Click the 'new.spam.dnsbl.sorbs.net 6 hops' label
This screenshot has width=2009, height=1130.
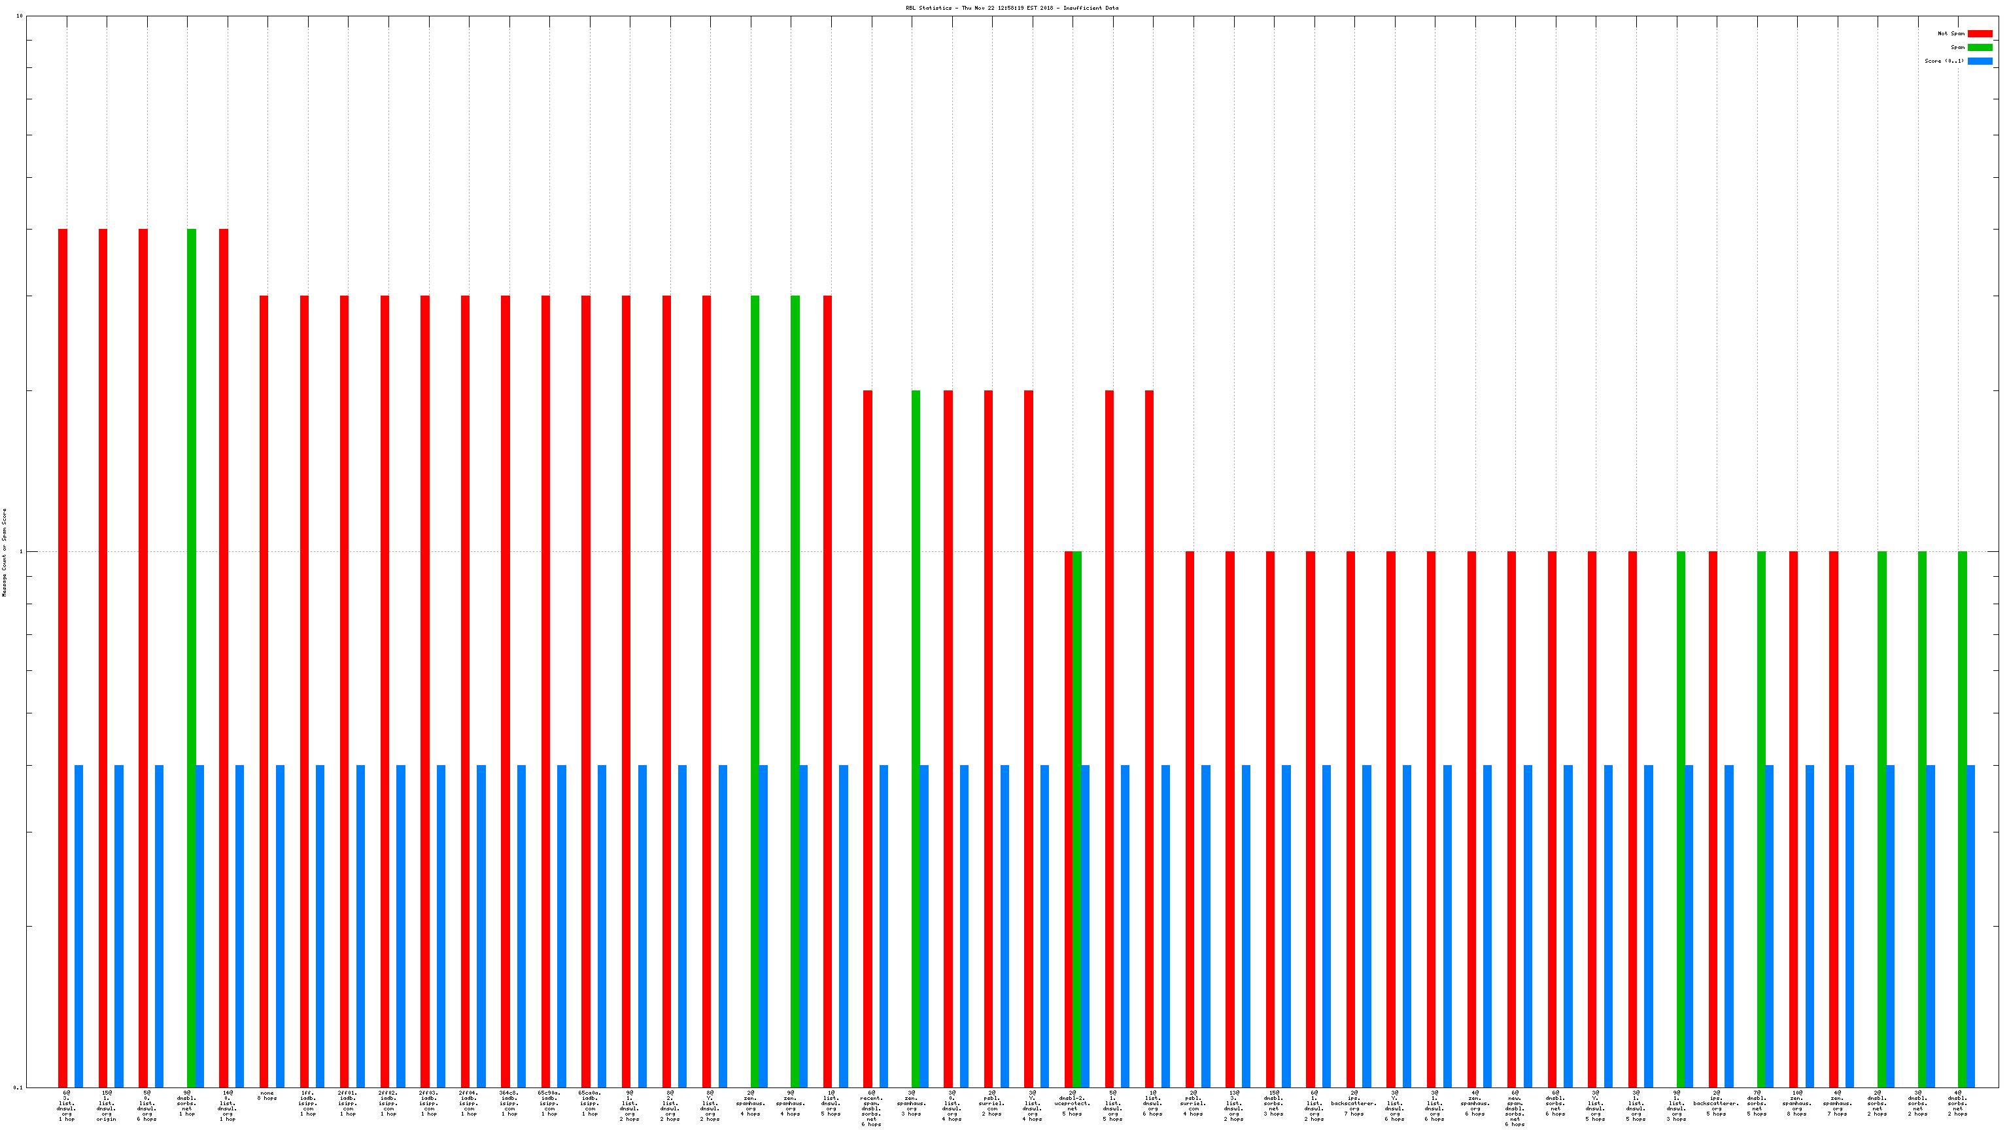[1515, 1108]
